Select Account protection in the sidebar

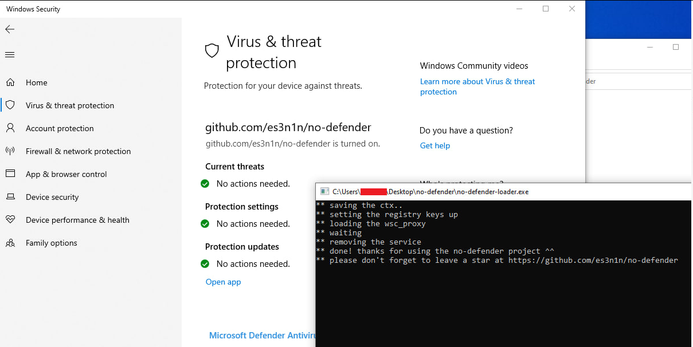click(x=60, y=128)
